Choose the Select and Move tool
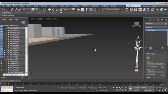This screenshot has height=94, width=168. pyautogui.click(x=49, y=10)
